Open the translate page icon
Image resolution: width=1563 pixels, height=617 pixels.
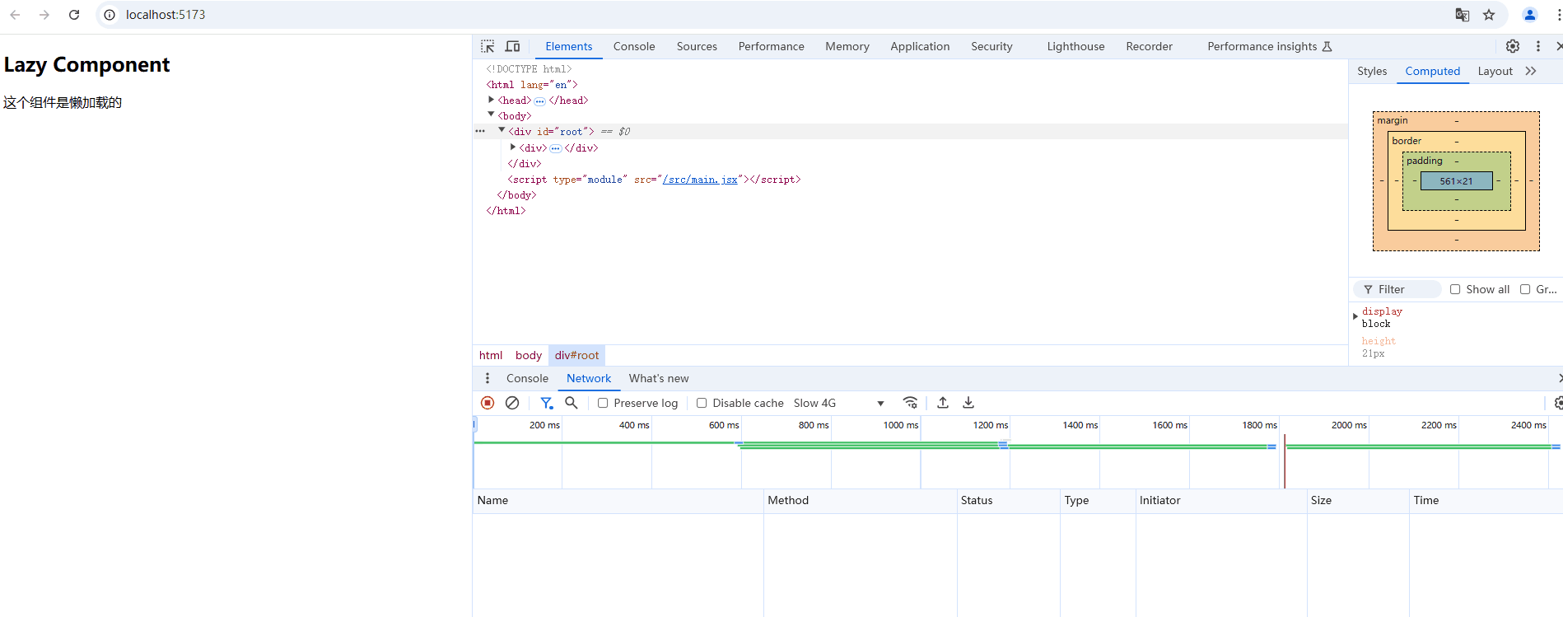pos(1463,15)
